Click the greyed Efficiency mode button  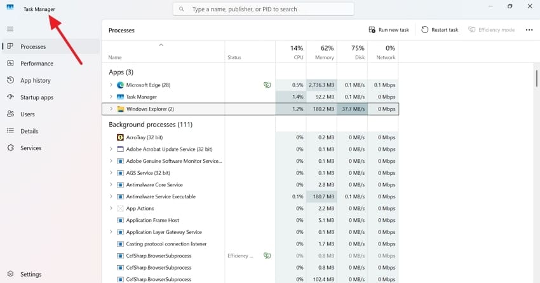[492, 30]
